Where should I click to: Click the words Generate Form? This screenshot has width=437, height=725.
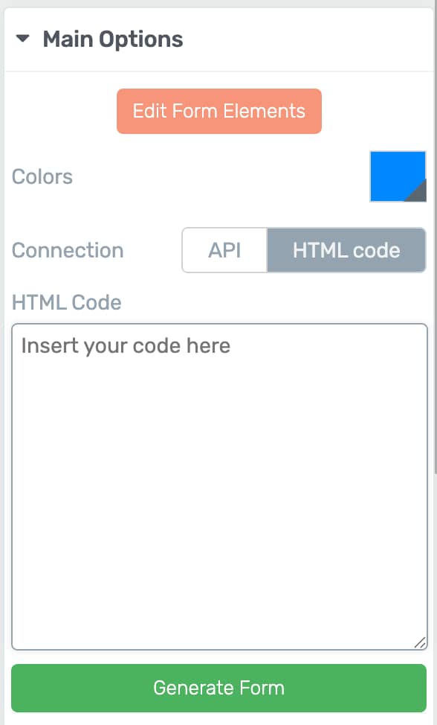click(x=218, y=688)
